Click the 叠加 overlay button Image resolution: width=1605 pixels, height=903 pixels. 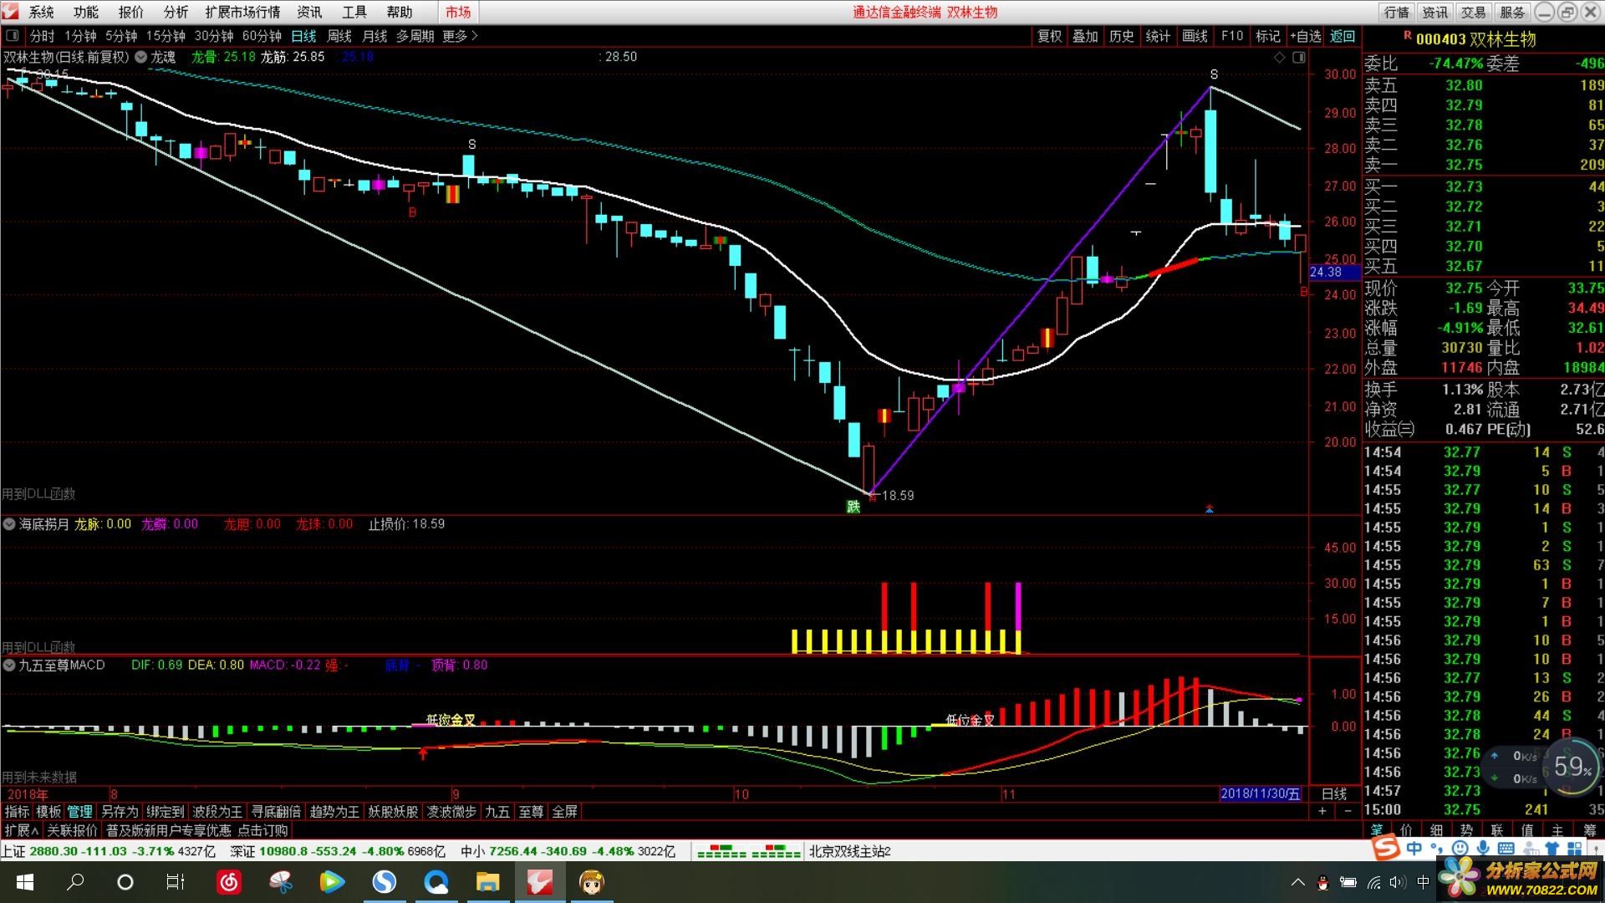click(x=1085, y=36)
